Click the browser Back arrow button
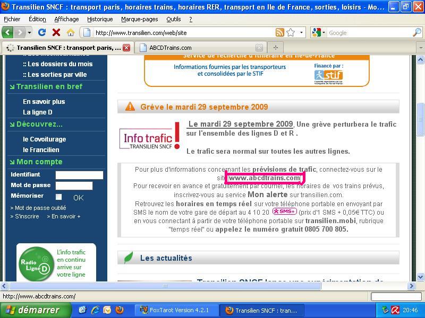Viewport: 425px width, 318px height. point(9,32)
